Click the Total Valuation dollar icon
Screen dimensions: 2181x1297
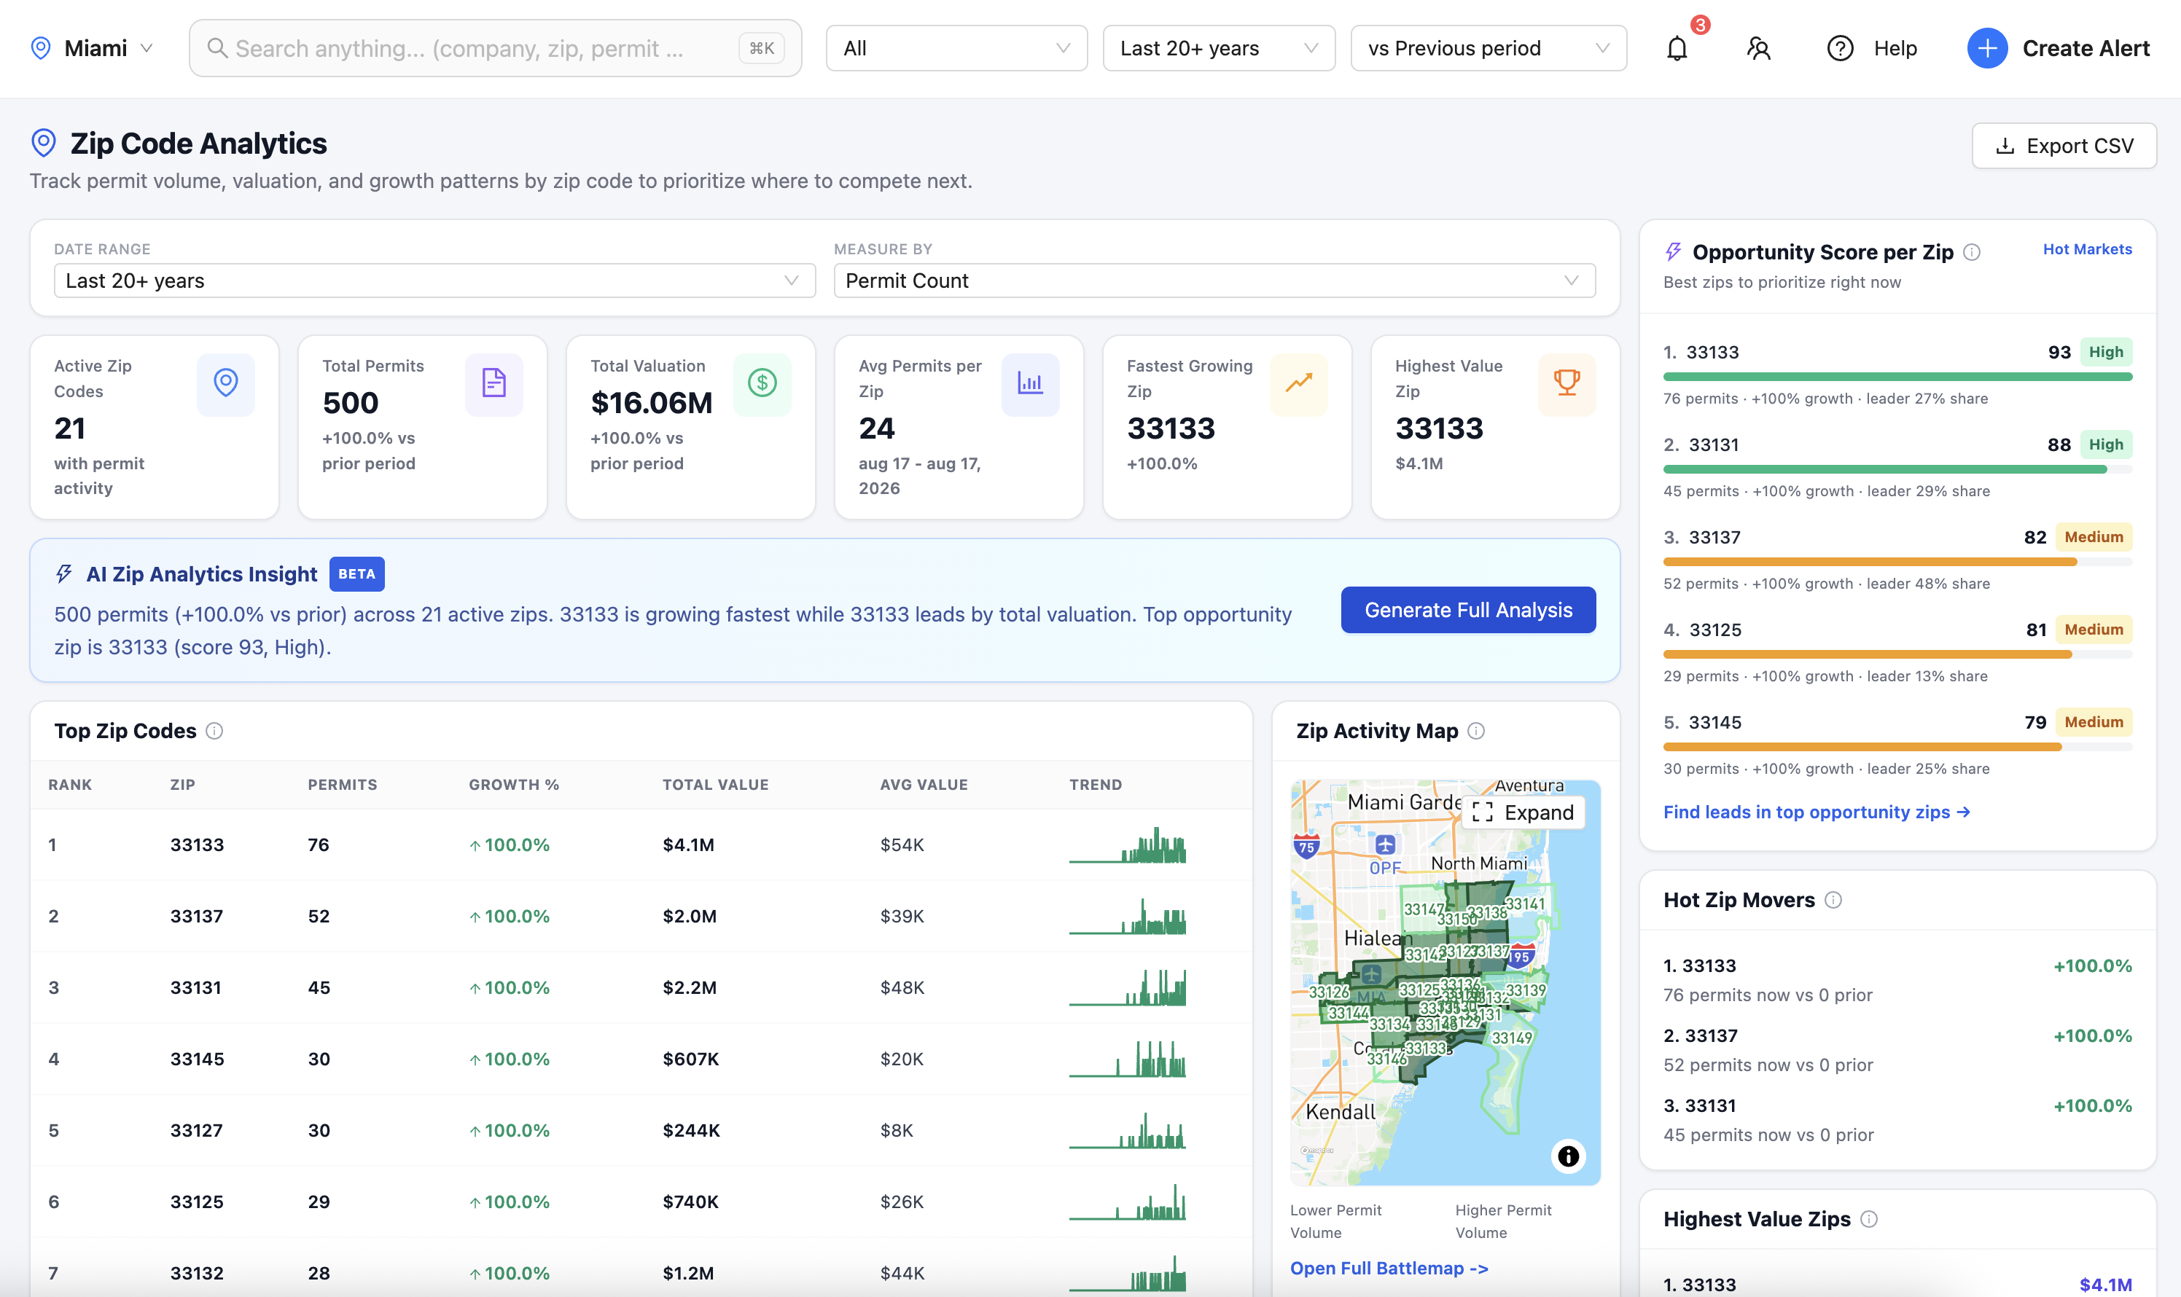(762, 383)
